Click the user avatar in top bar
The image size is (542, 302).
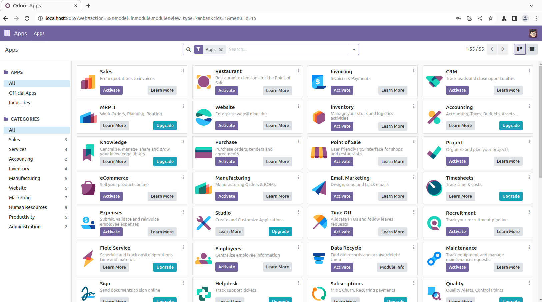coord(533,33)
